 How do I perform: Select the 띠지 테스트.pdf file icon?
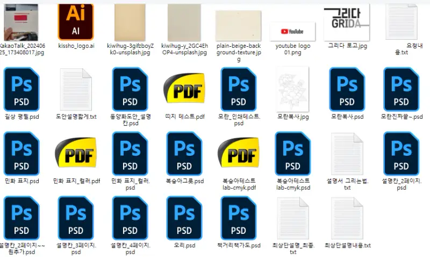pyautogui.click(x=184, y=89)
